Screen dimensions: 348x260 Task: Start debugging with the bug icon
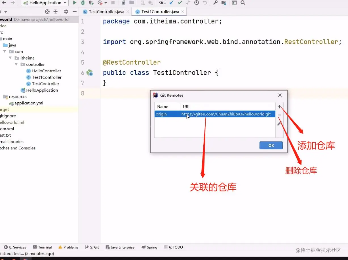(83, 3)
